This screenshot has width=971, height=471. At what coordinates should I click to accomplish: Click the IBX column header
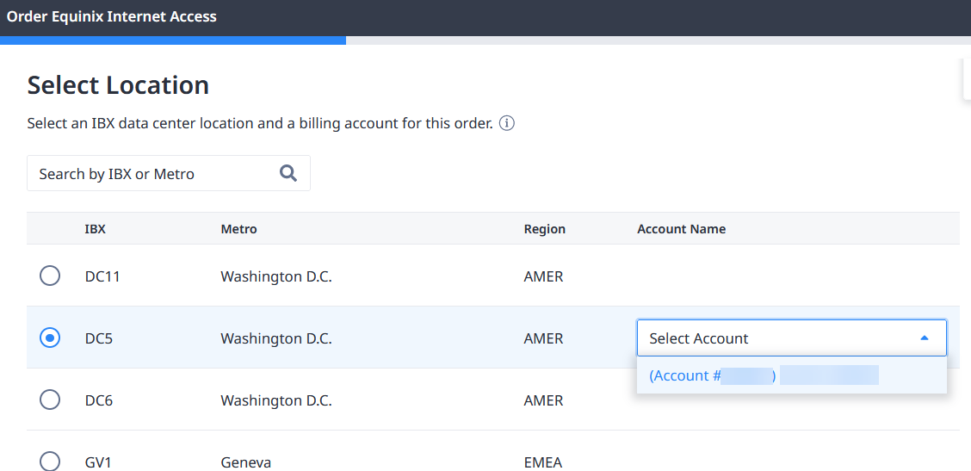coord(96,229)
